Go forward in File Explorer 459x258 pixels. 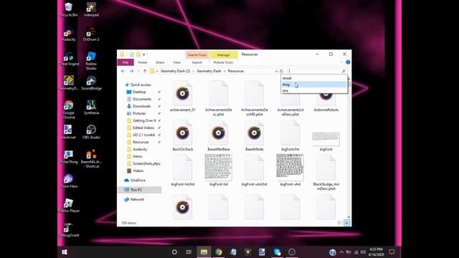tap(131, 71)
